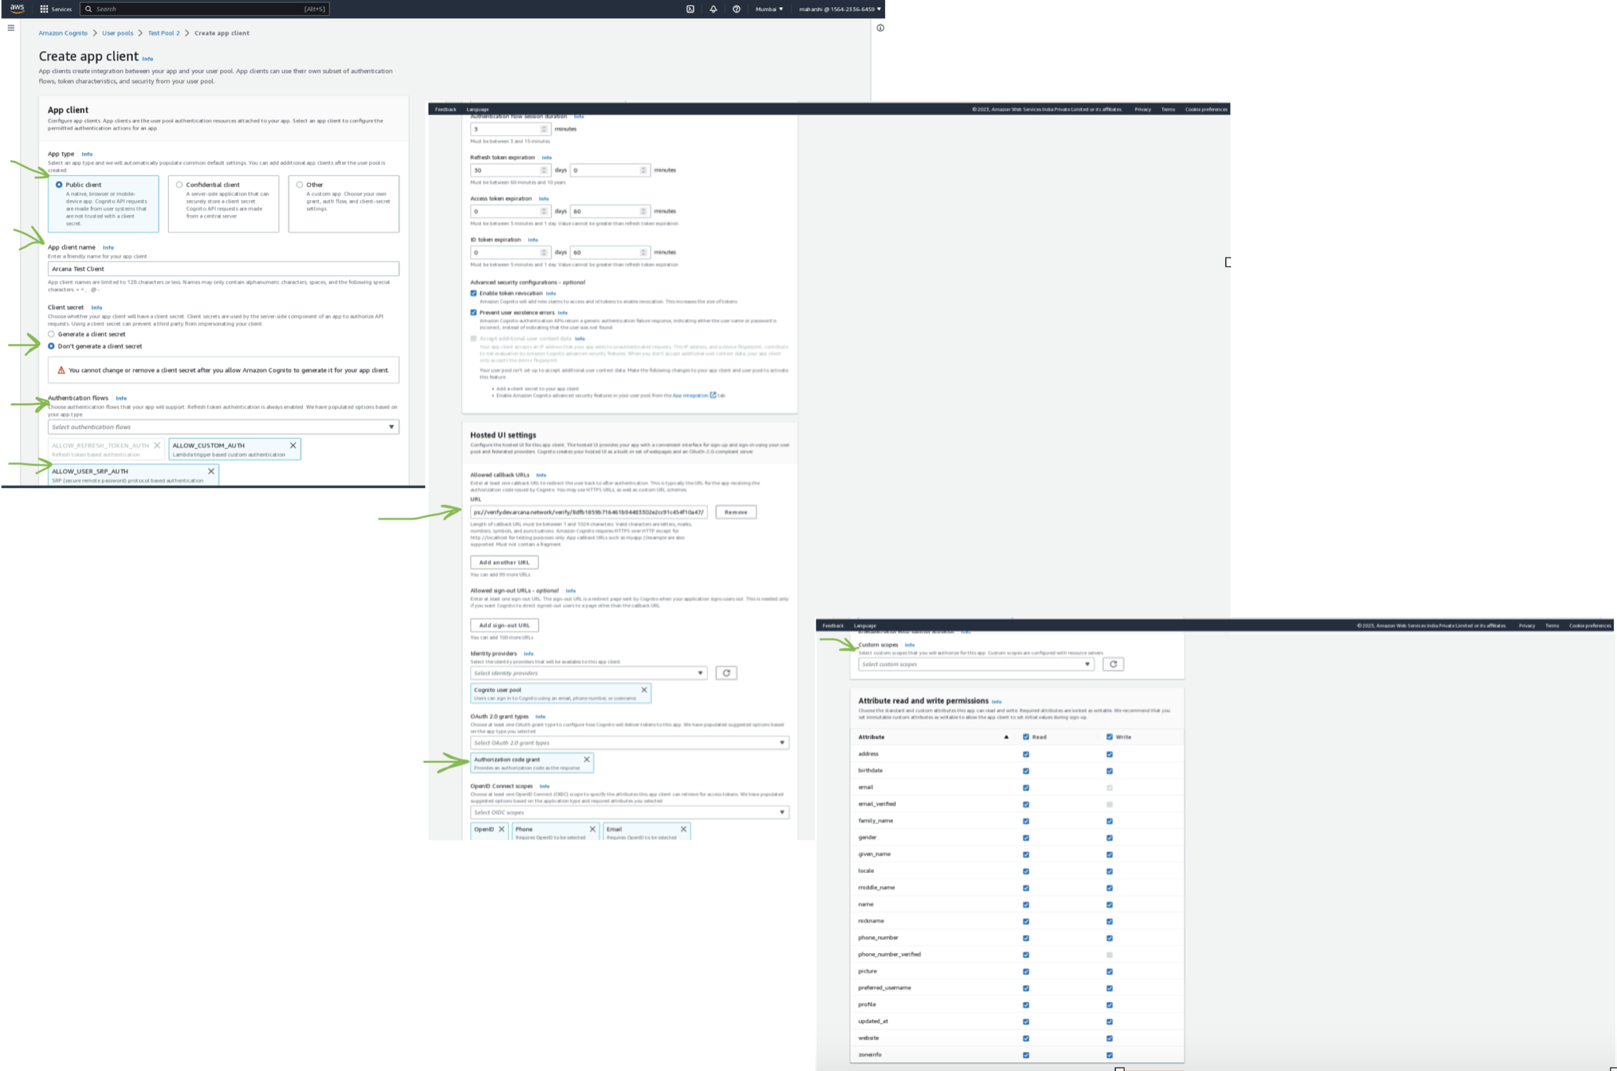Click the AWS logo in top bar

tap(17, 8)
